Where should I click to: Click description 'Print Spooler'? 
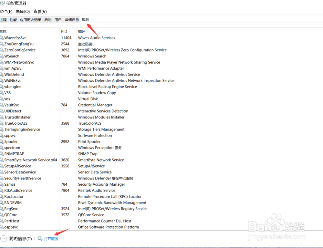(89, 142)
